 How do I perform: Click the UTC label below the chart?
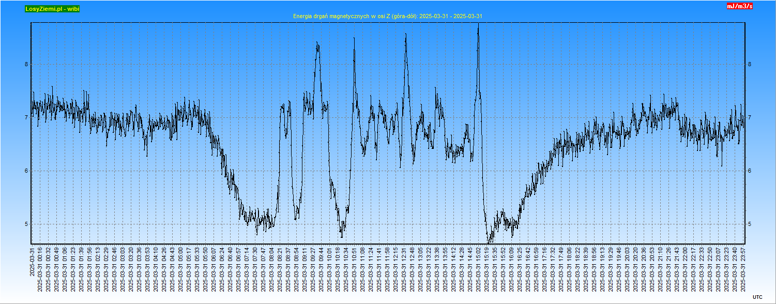tap(757, 297)
